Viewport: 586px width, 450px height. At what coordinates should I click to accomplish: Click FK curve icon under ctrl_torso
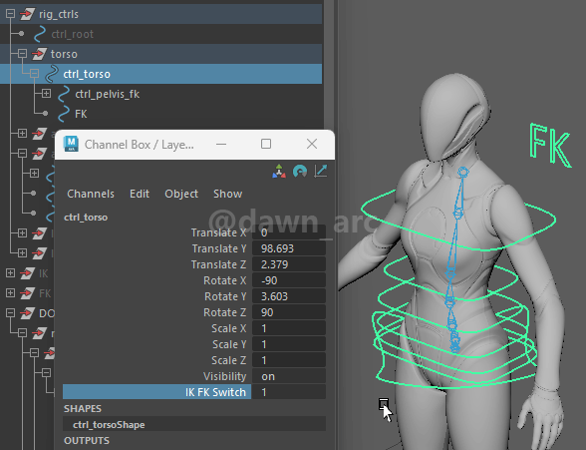[x=64, y=114]
